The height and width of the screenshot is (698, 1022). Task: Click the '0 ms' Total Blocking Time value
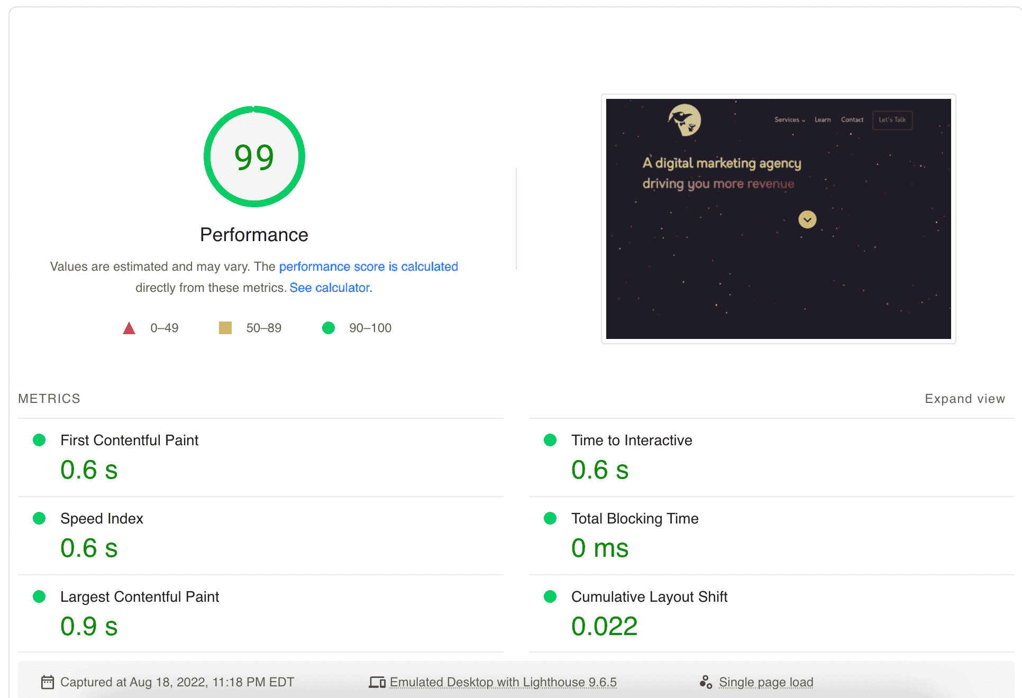pyautogui.click(x=600, y=548)
